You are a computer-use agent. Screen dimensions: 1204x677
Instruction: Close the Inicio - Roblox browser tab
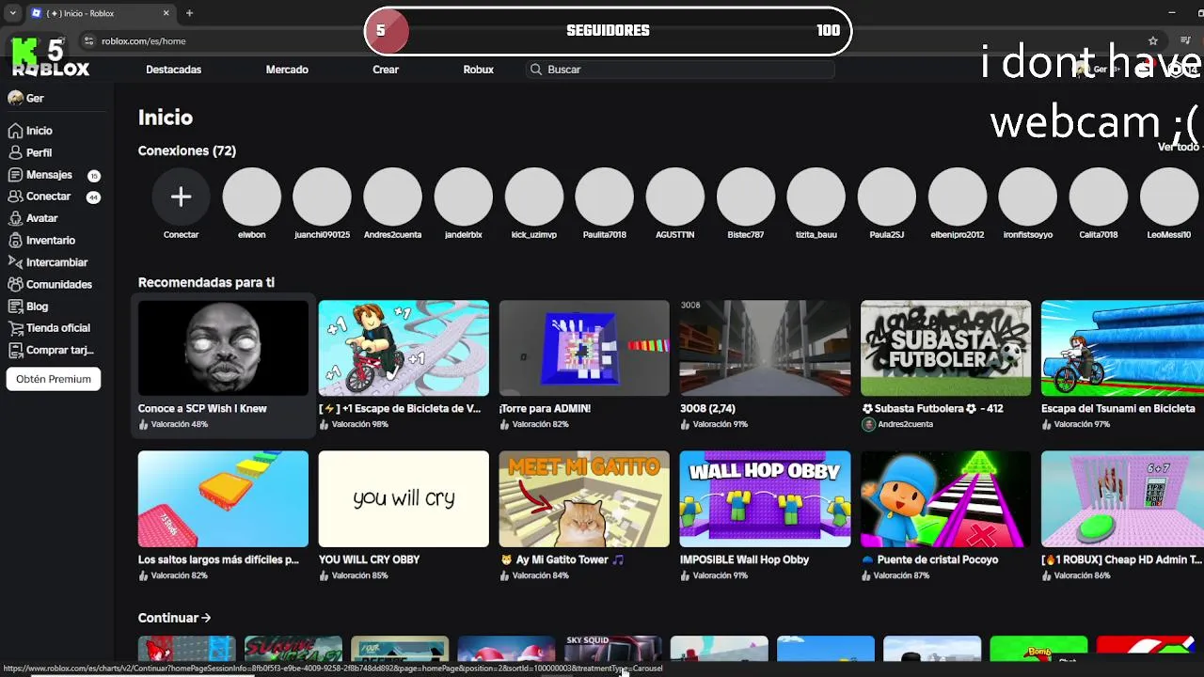(x=166, y=13)
